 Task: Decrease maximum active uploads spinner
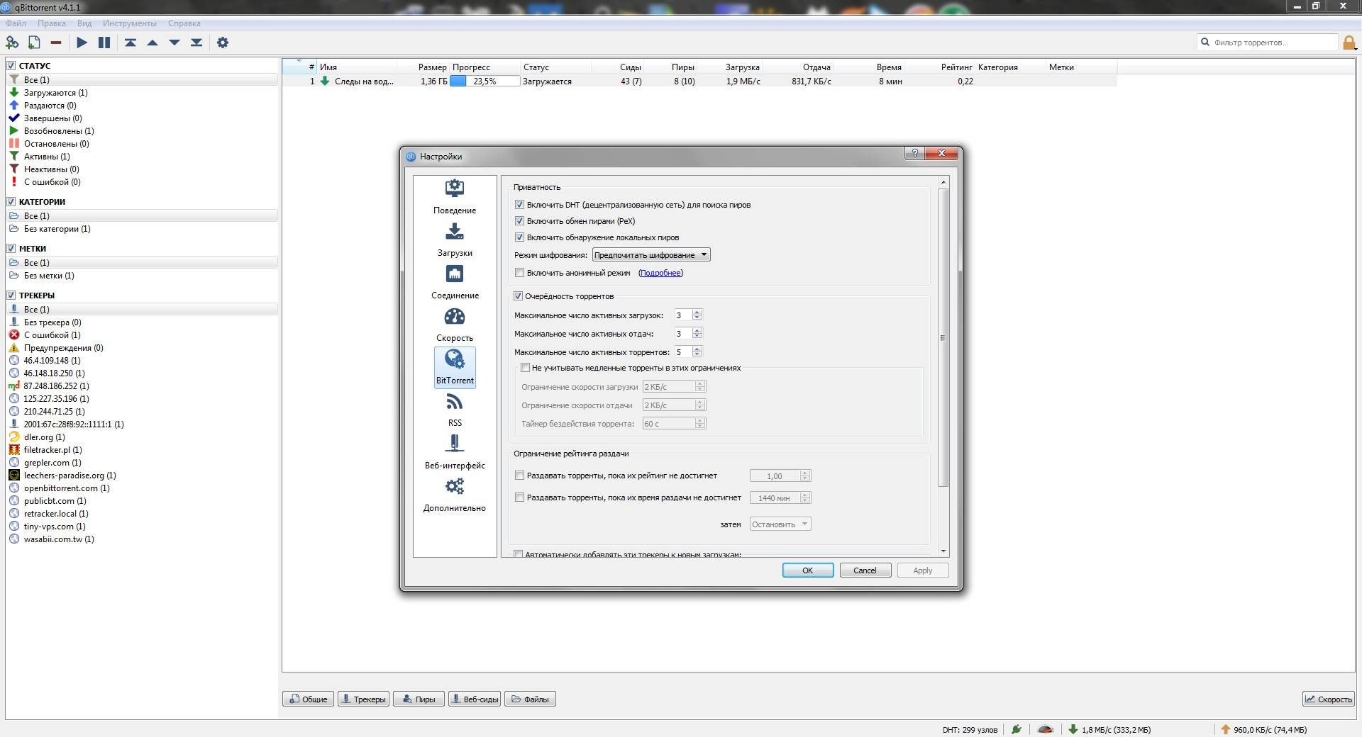697,337
